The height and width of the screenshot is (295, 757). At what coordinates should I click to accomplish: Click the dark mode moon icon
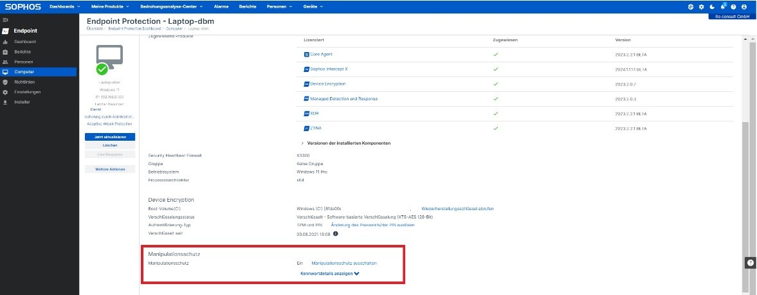(712, 6)
